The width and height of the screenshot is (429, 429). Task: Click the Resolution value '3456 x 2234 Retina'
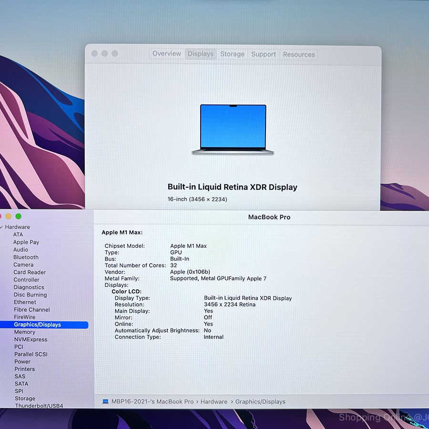230,305
